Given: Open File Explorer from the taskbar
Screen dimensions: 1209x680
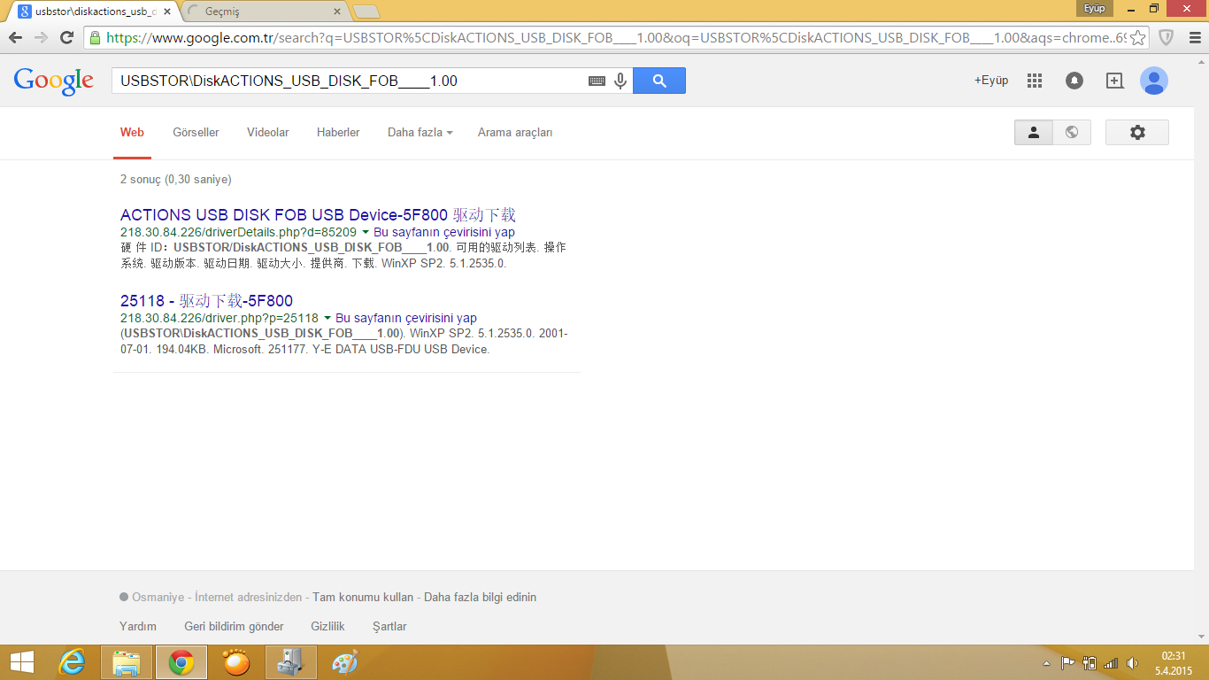Looking at the screenshot, I should (127, 662).
